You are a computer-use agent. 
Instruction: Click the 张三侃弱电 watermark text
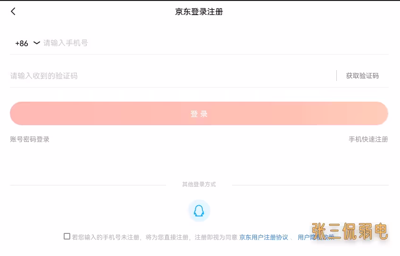pos(350,232)
